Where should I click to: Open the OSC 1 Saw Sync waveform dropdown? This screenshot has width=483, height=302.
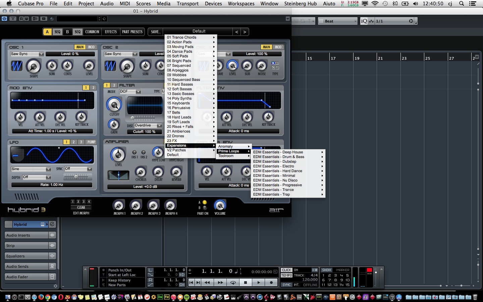pyautogui.click(x=27, y=54)
